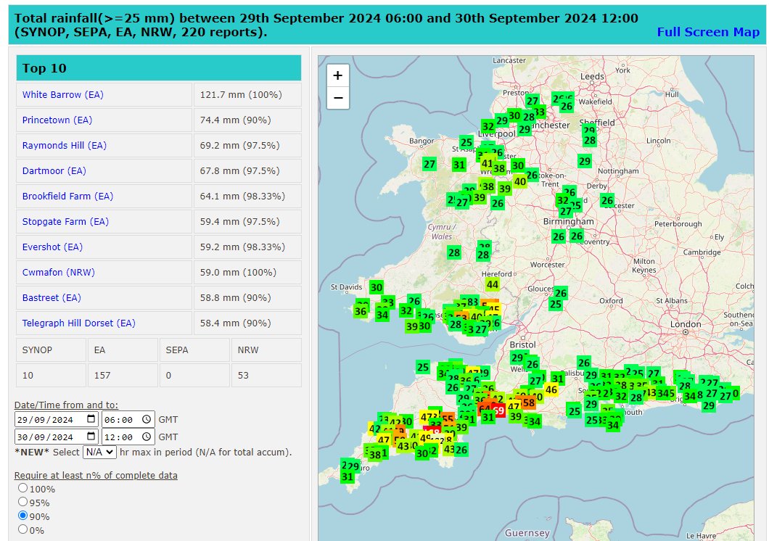The width and height of the screenshot is (769, 541).
Task: Click the start date field 29/09/2024
Action: pos(57,419)
